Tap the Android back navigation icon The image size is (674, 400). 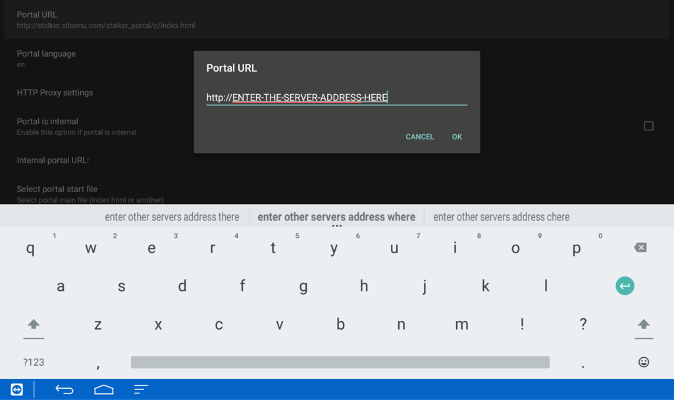(64, 389)
